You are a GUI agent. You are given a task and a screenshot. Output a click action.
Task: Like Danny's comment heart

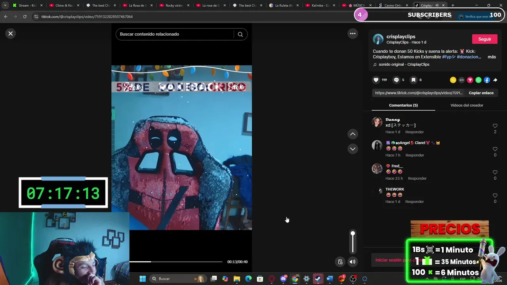[495, 126]
